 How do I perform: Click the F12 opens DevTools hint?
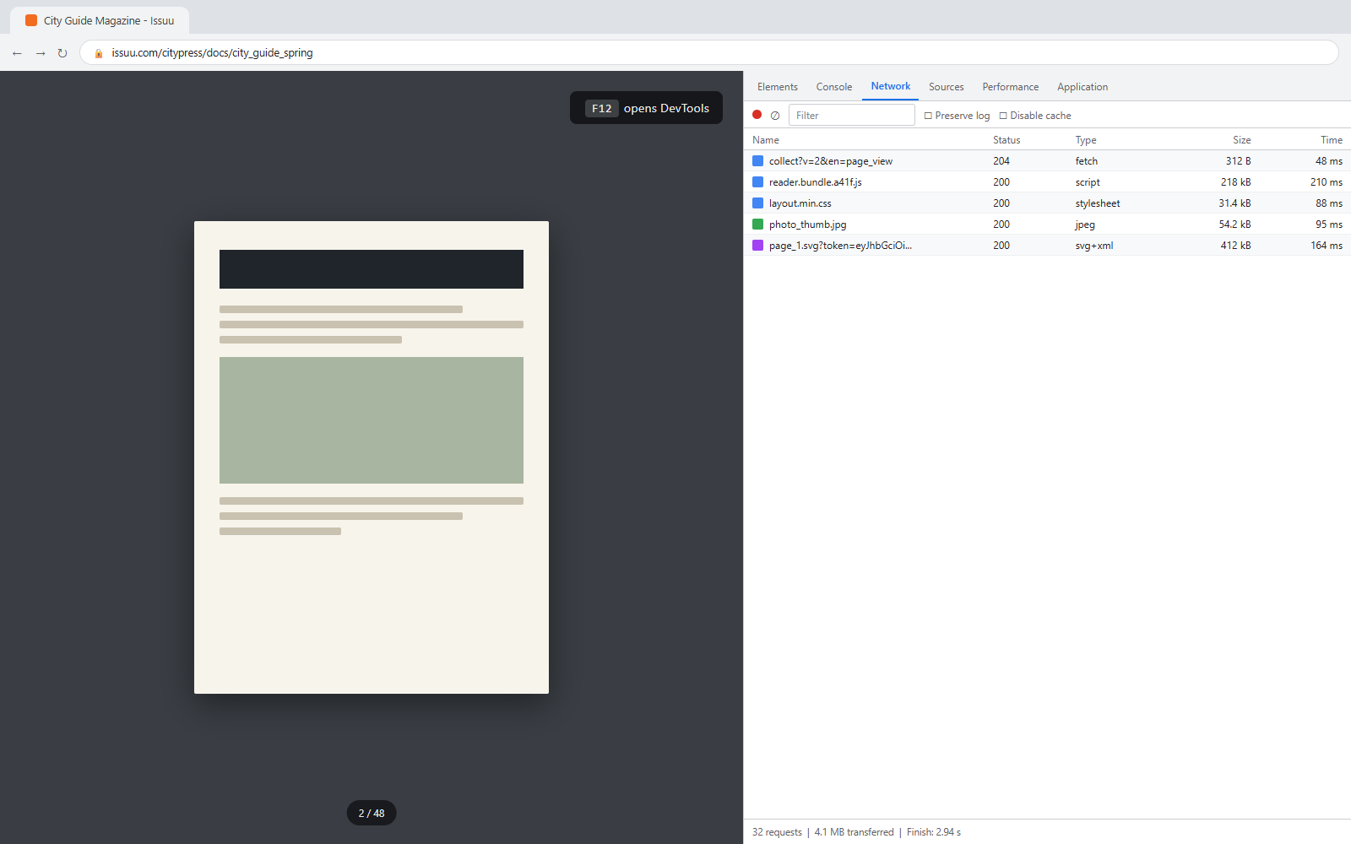point(646,108)
